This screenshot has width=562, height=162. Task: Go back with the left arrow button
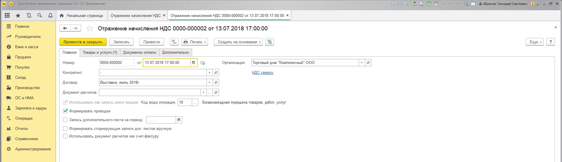[65, 28]
